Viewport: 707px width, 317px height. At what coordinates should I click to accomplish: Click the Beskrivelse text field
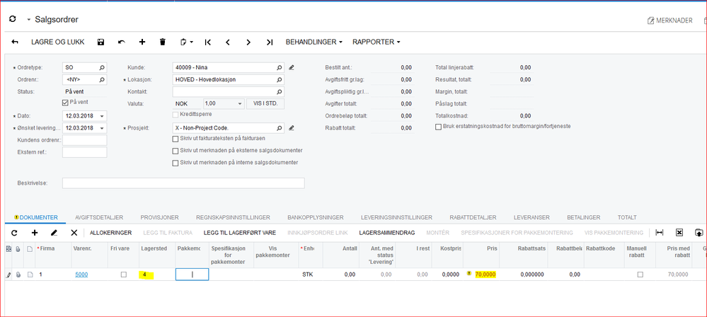[x=183, y=183]
